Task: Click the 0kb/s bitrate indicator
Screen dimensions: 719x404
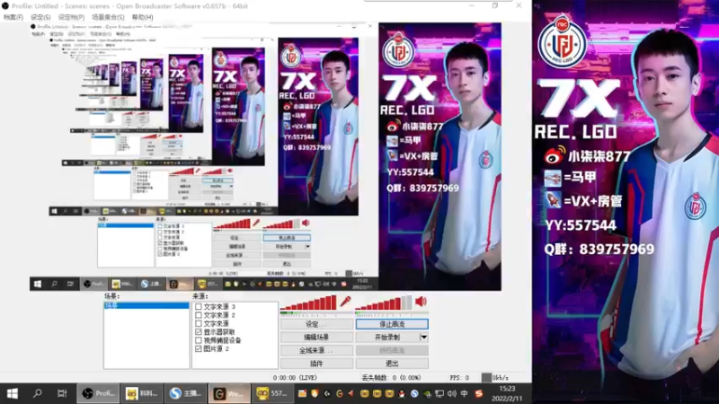Action: click(495, 378)
